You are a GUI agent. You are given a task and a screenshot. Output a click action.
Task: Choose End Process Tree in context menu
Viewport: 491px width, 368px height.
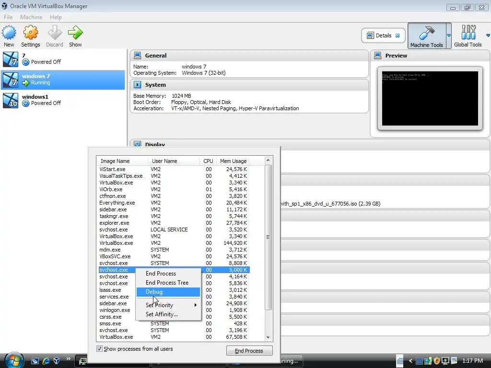(168, 283)
